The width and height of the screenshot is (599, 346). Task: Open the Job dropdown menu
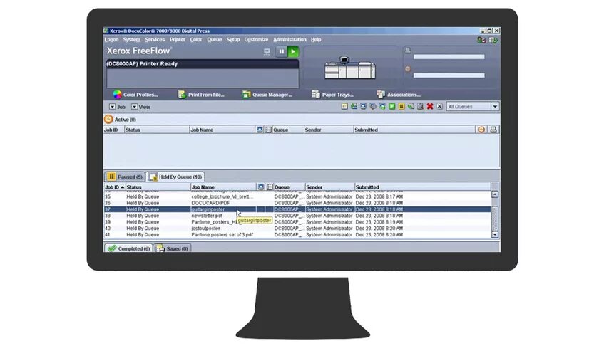(118, 107)
